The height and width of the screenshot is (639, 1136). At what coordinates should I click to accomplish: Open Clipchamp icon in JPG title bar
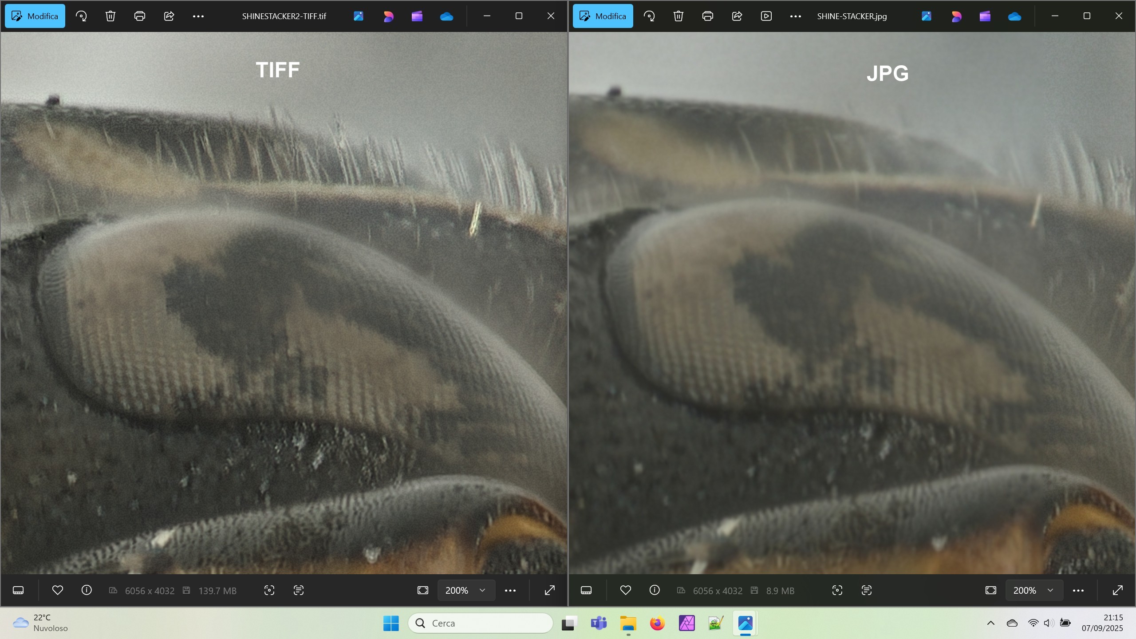pos(985,16)
